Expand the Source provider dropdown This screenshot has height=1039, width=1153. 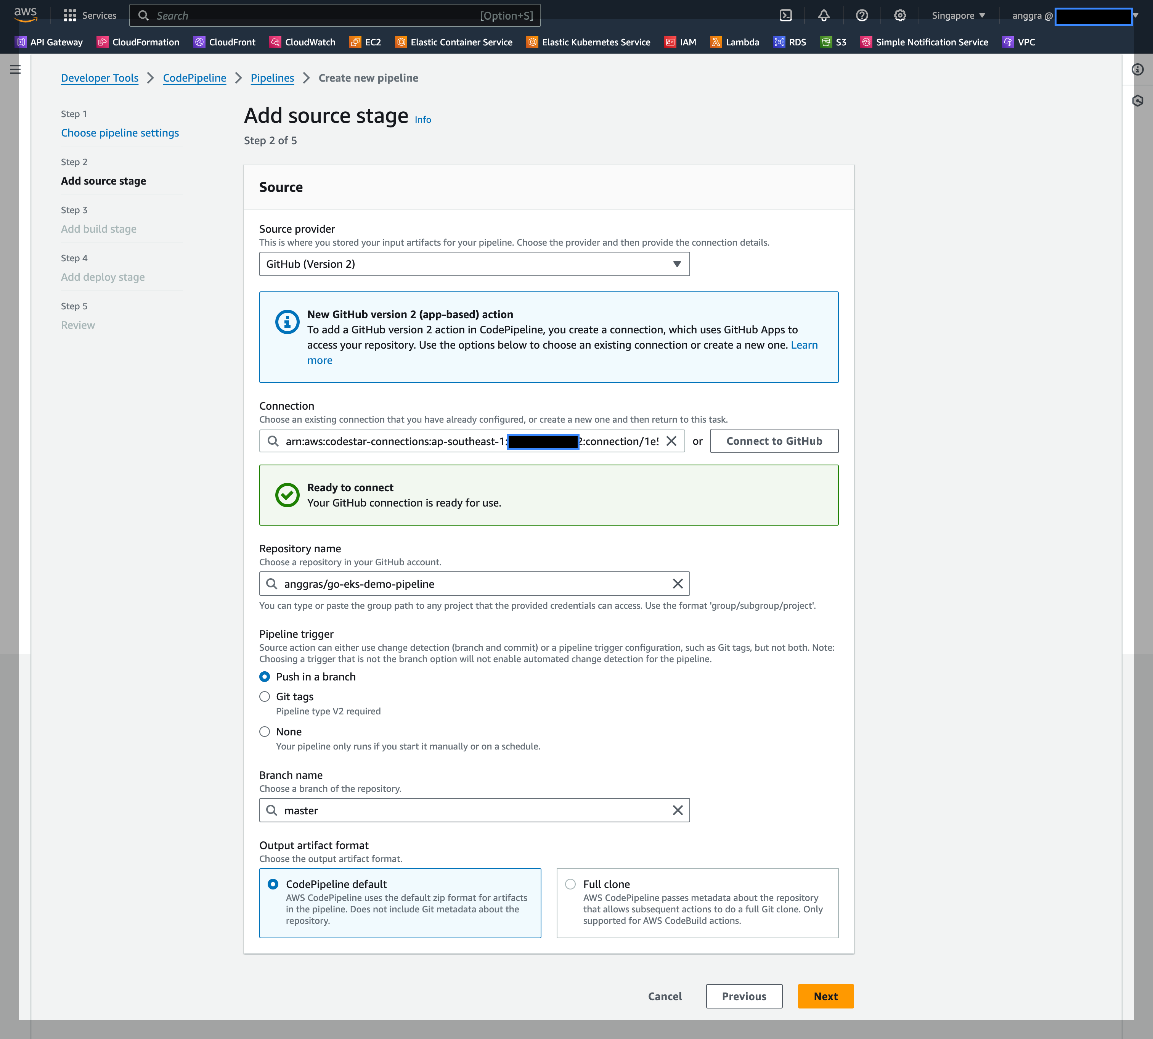point(474,264)
